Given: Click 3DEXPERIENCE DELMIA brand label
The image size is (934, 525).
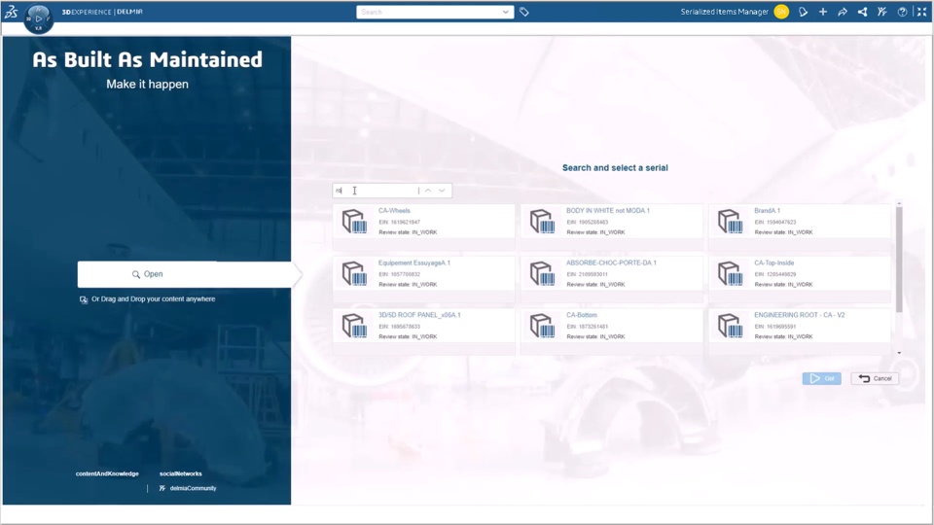Looking at the screenshot, I should point(102,12).
